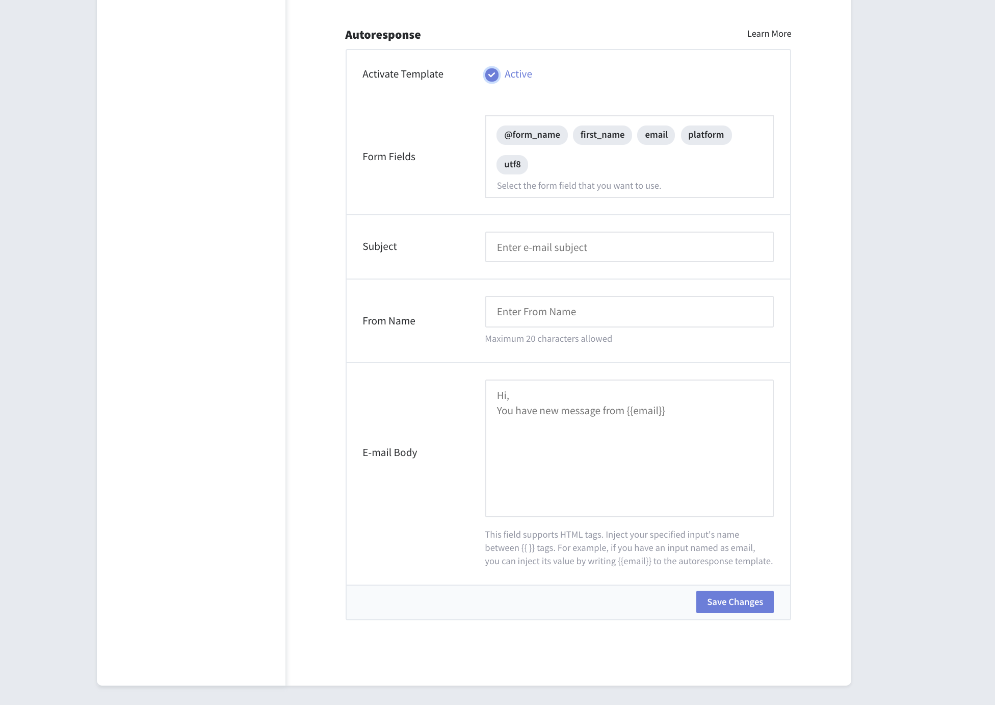The image size is (995, 705).
Task: Select the first_name field tag
Action: click(x=602, y=135)
